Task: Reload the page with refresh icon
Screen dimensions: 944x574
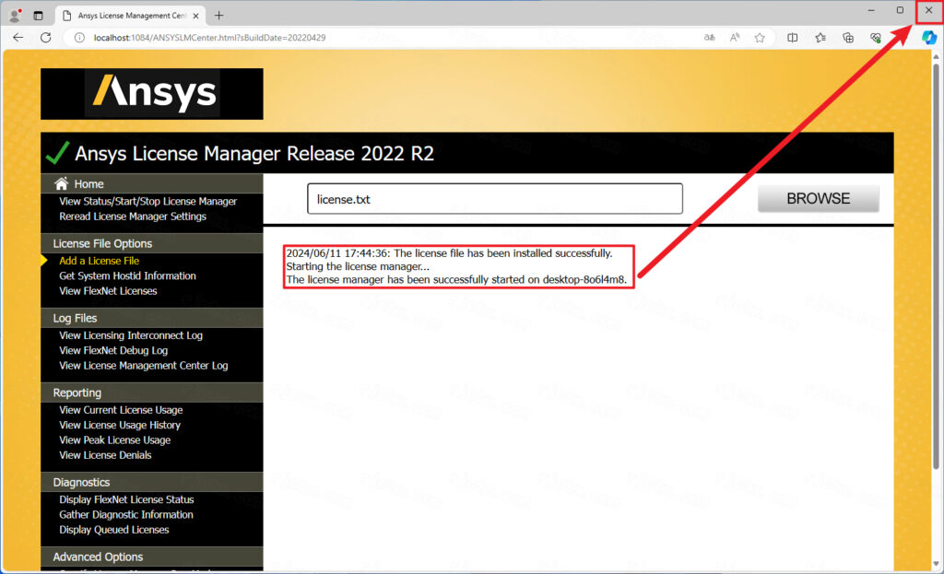Action: click(x=46, y=37)
